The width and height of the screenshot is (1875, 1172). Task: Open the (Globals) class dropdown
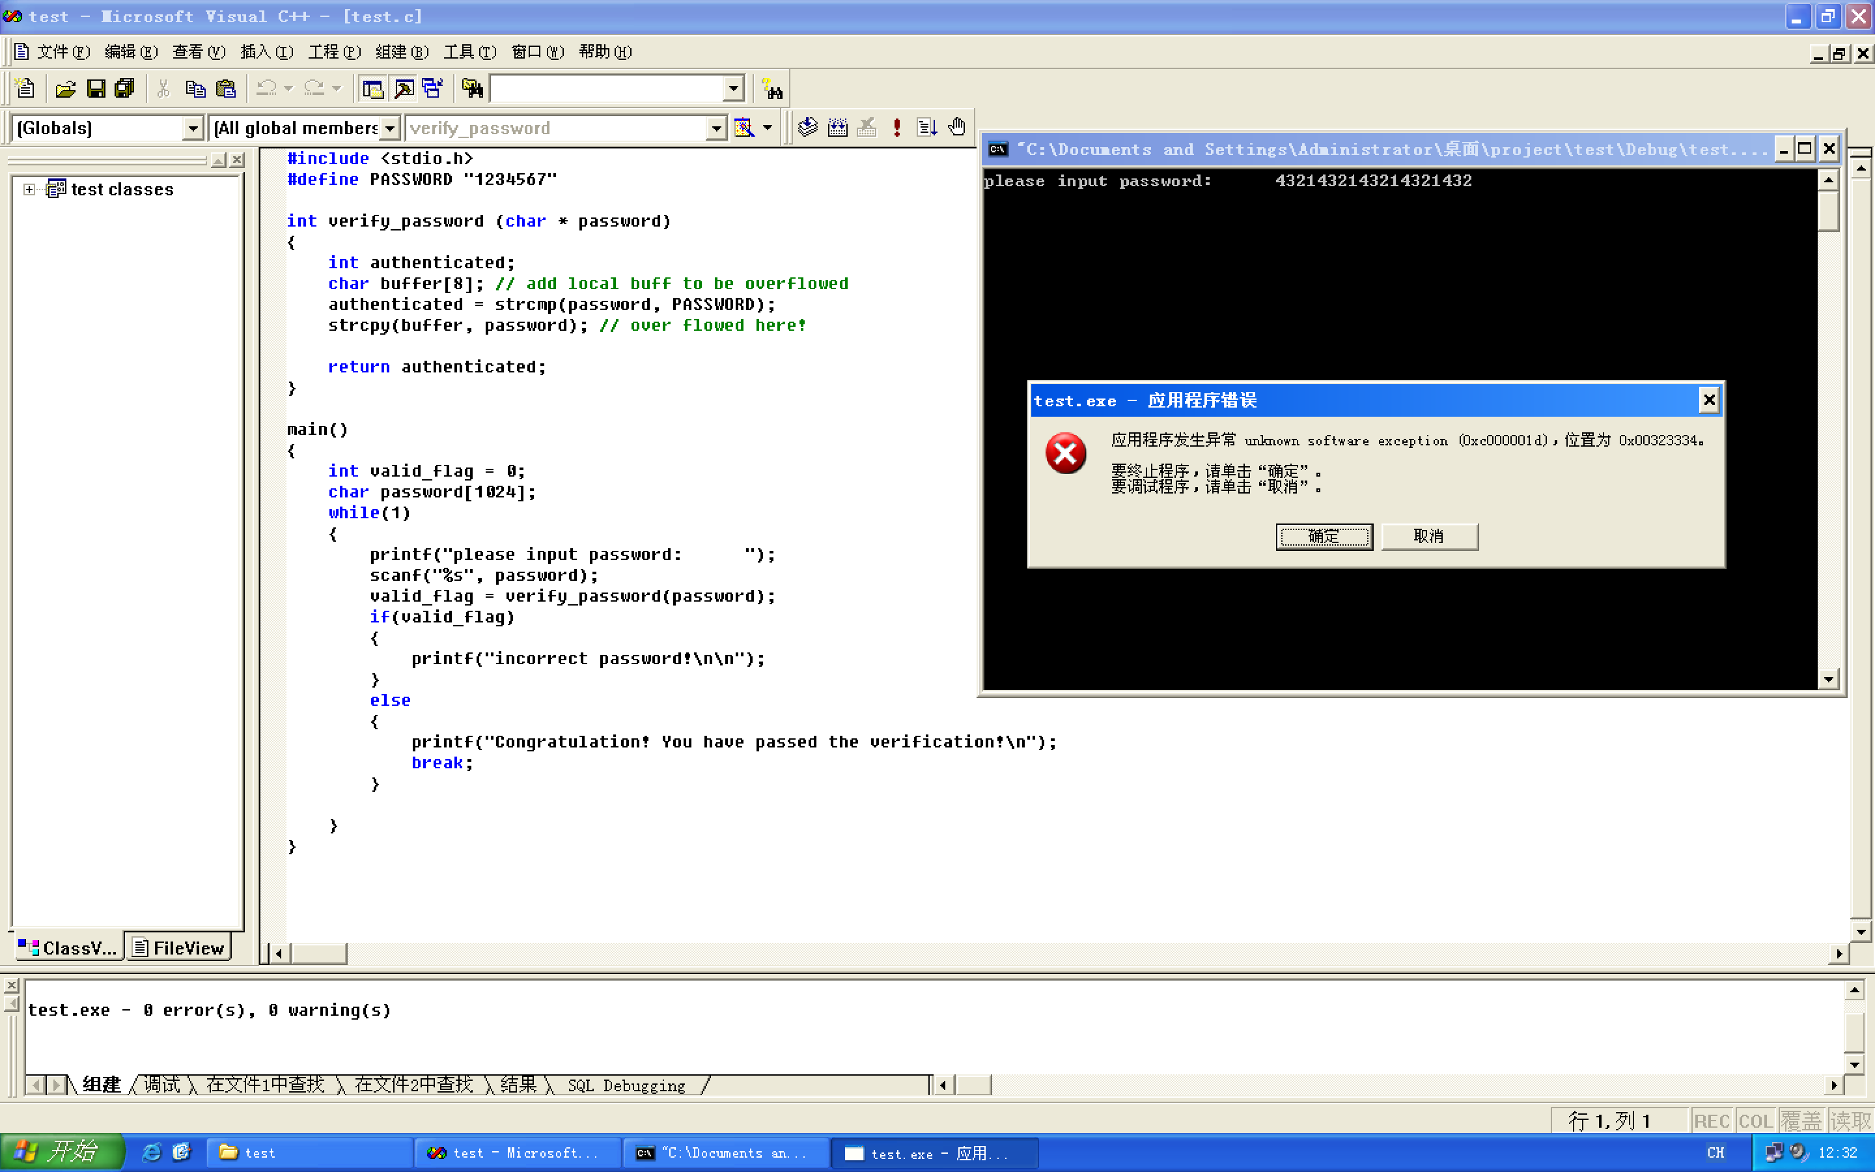[193, 128]
